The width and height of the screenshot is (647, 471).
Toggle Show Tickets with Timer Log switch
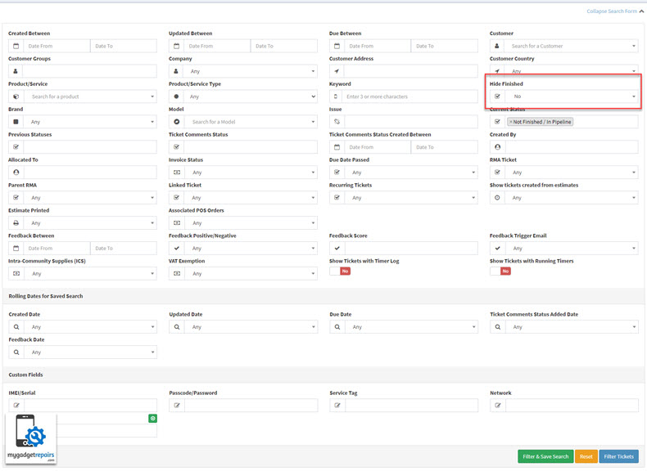340,271
